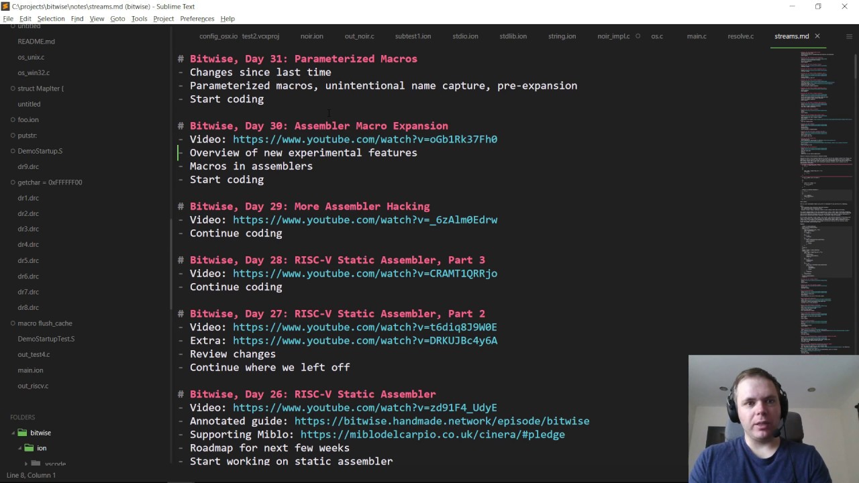
Task: Open dr5.drc in the sidebar
Action: point(28,260)
